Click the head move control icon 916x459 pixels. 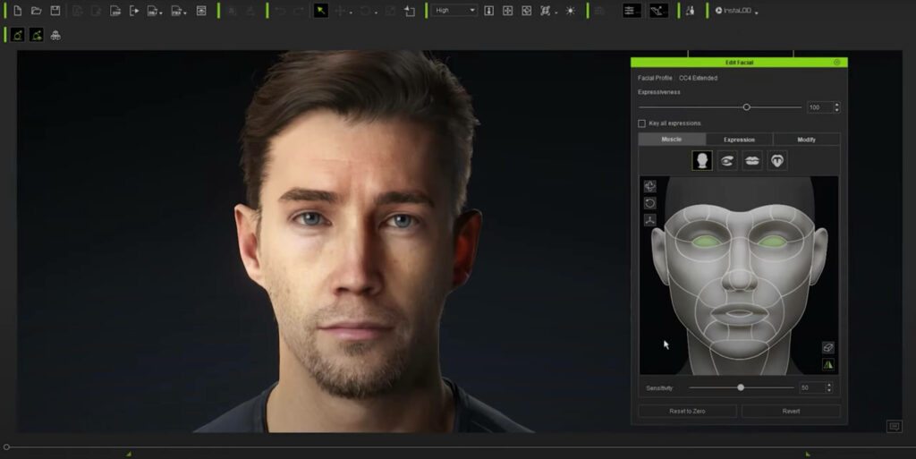coord(649,186)
